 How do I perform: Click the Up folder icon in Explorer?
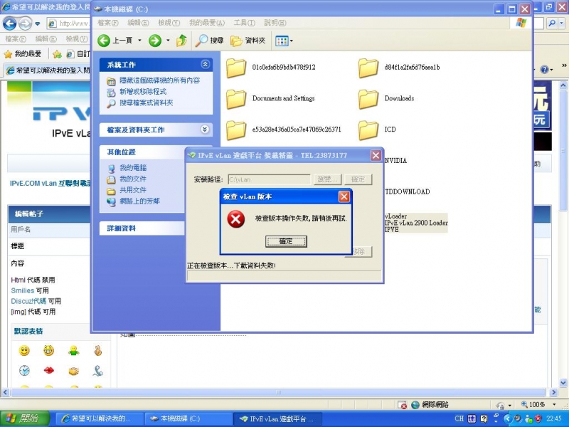(181, 41)
